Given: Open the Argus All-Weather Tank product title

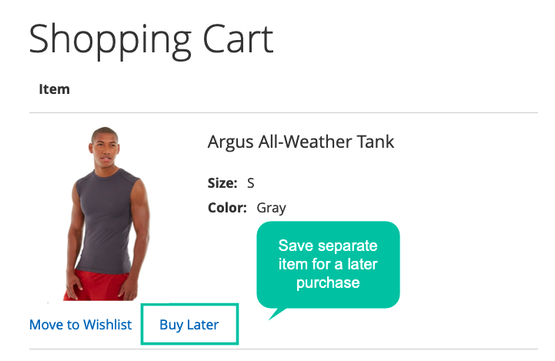Looking at the screenshot, I should click(300, 142).
